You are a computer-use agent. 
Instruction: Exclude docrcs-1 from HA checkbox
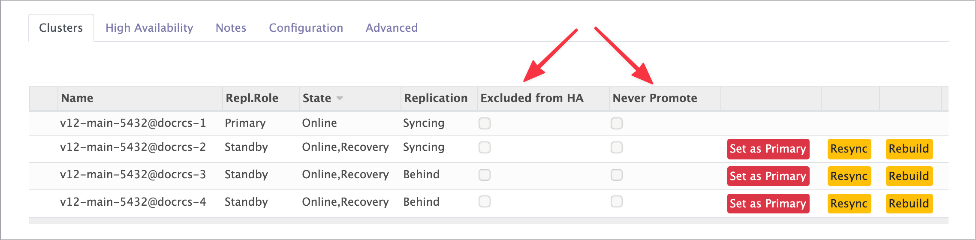point(485,123)
